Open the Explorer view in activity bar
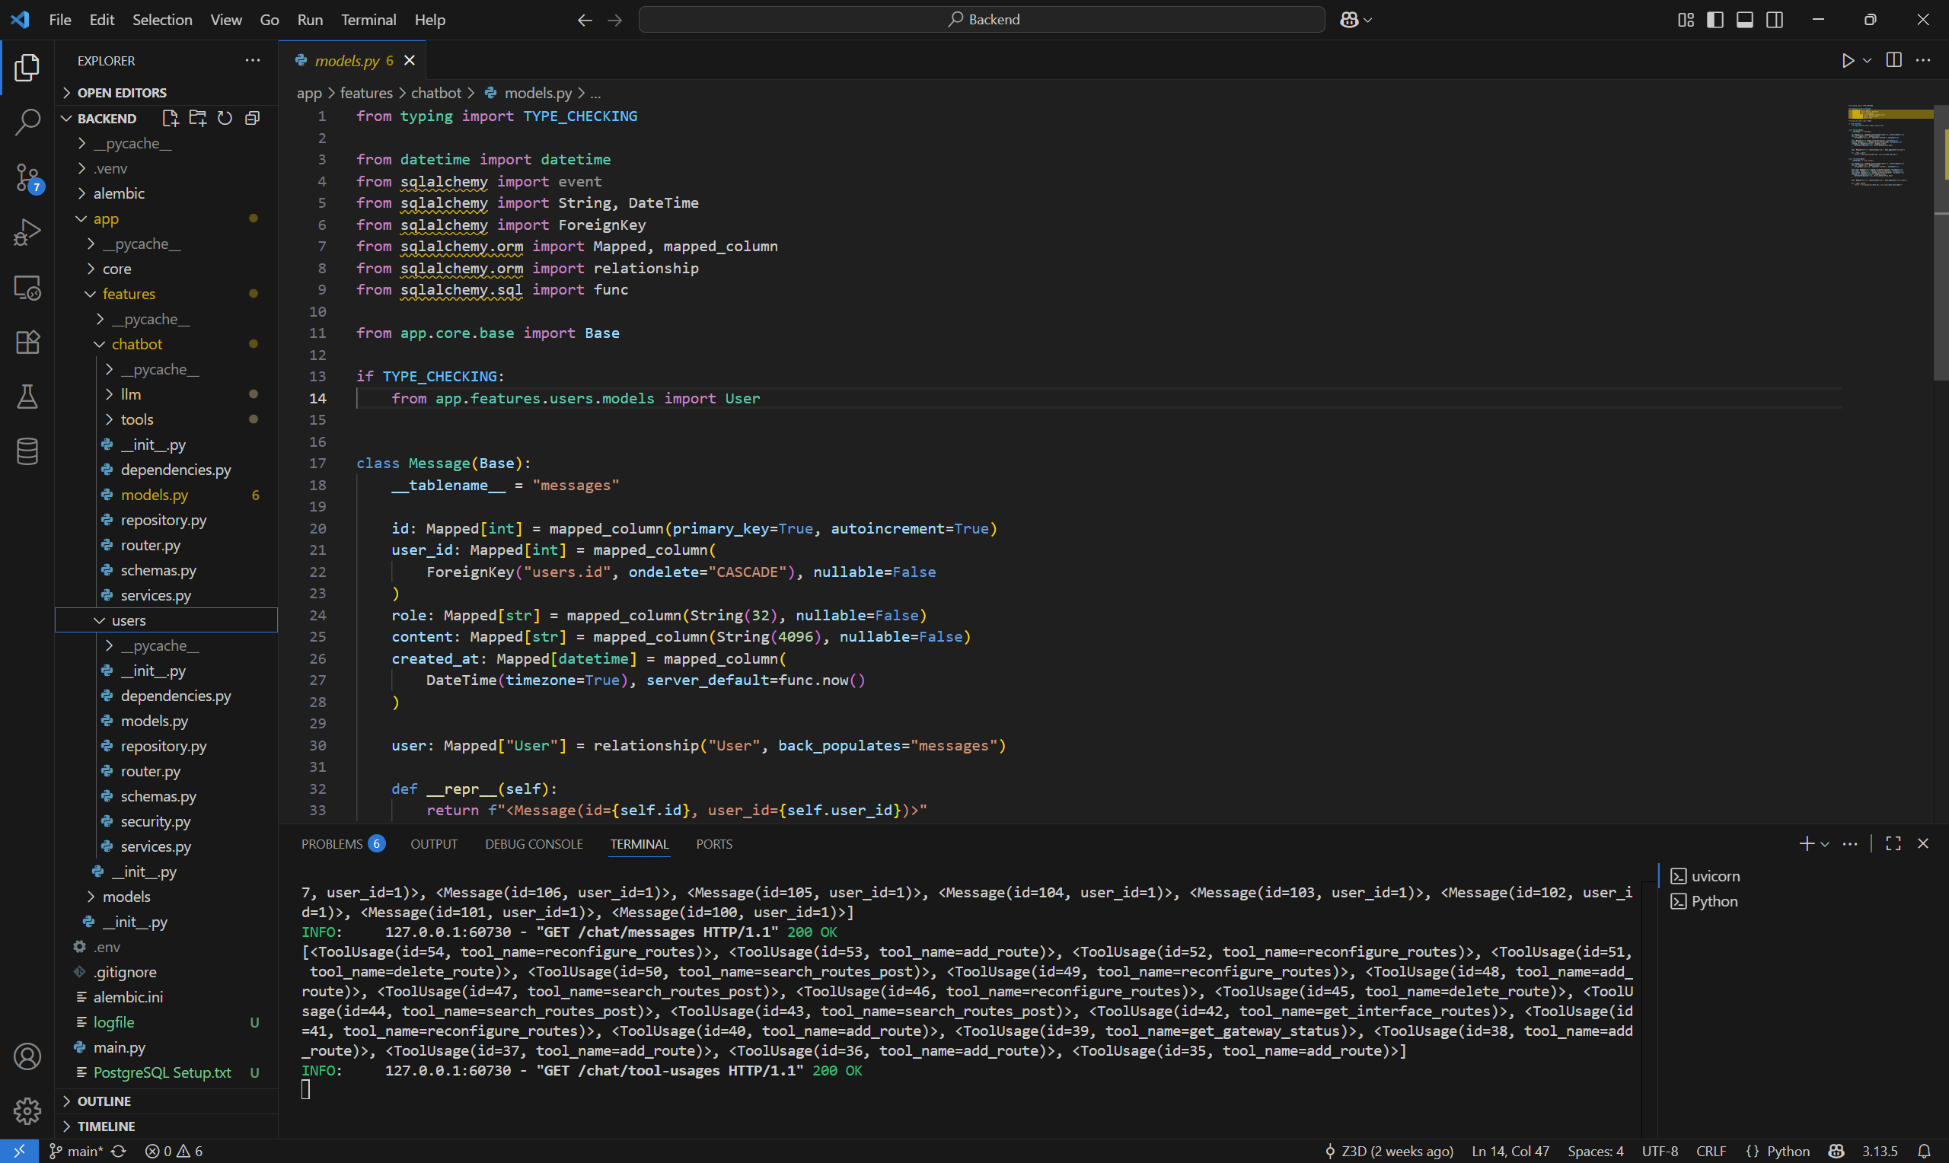1949x1163 pixels. pos(27,69)
